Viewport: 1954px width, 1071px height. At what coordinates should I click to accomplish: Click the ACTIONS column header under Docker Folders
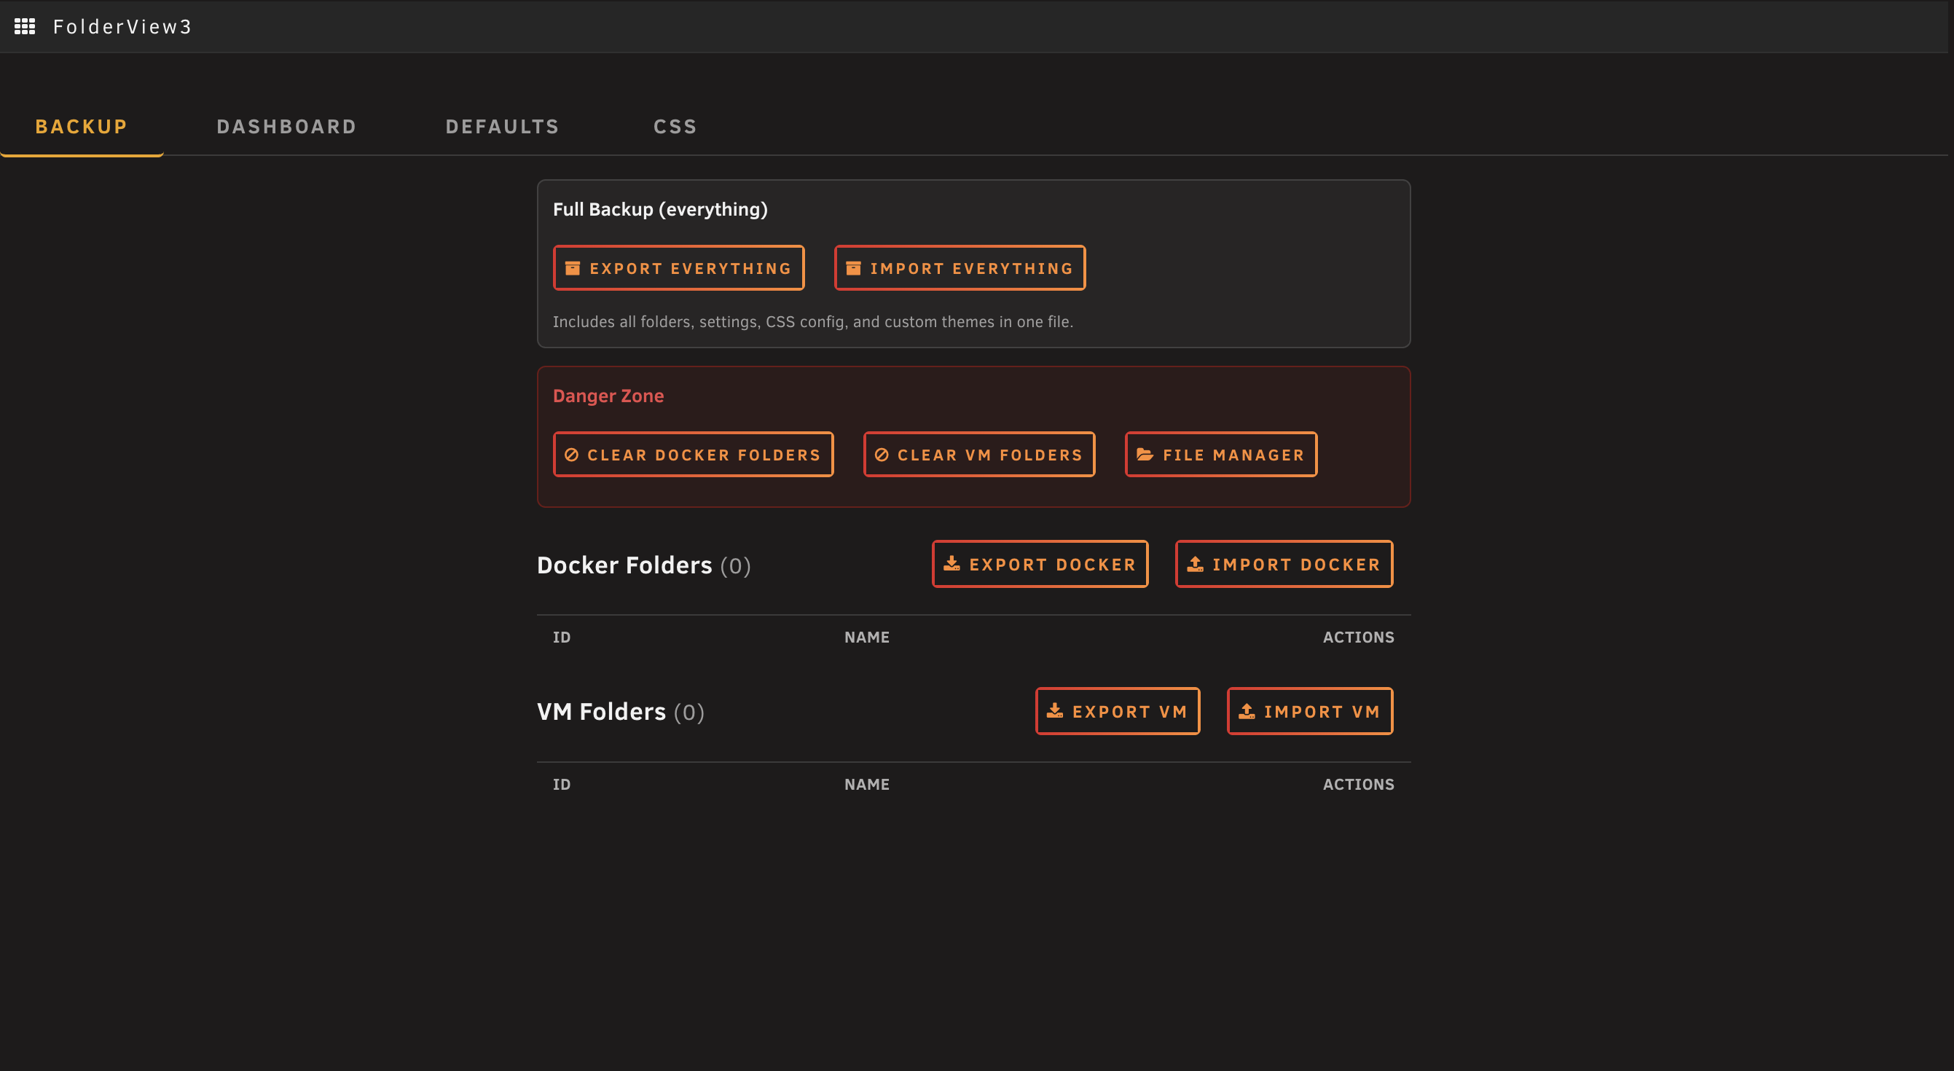tap(1359, 637)
